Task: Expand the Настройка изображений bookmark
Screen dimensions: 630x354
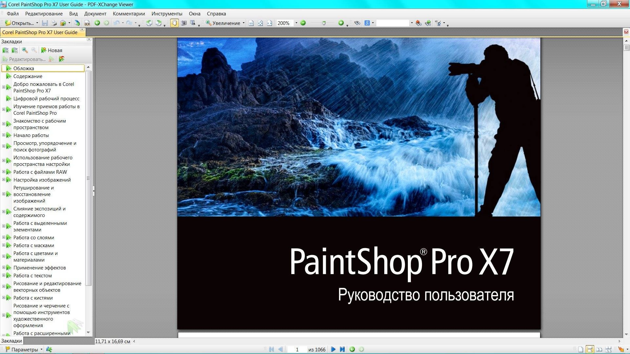Action: point(4,180)
